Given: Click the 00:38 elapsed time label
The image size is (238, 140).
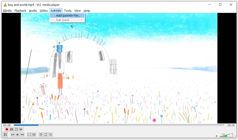Looking at the screenshot, I should pos(7,125).
